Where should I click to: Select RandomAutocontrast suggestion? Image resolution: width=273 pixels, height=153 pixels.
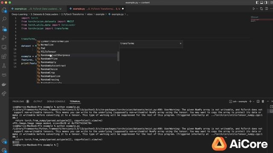click(78, 65)
